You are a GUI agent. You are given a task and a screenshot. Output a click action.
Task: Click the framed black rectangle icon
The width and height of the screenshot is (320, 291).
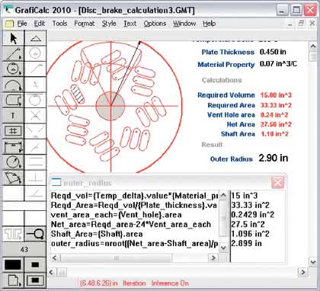point(36,281)
